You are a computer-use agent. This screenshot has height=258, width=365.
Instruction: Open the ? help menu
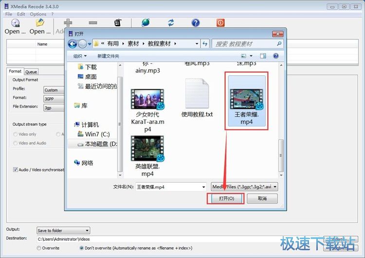coord(53,14)
